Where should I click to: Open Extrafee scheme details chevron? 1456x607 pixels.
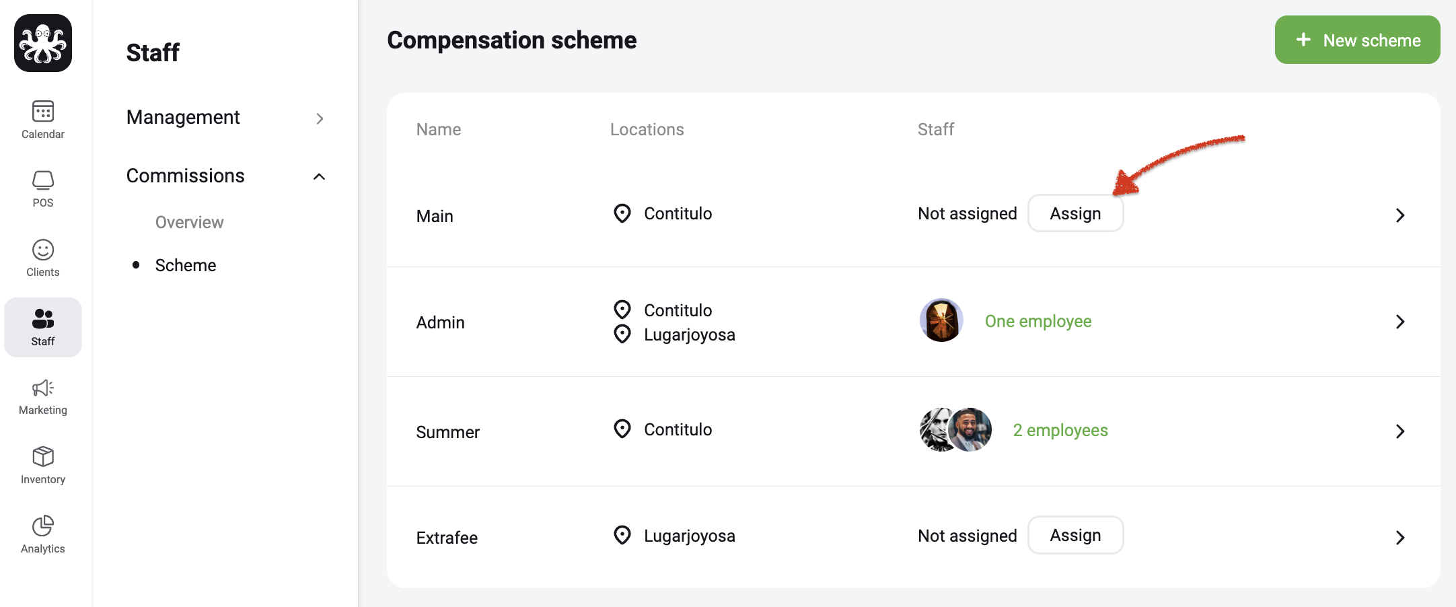pos(1400,538)
